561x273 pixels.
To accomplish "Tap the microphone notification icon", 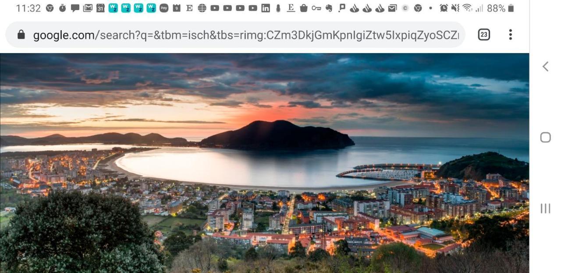I will point(278,8).
